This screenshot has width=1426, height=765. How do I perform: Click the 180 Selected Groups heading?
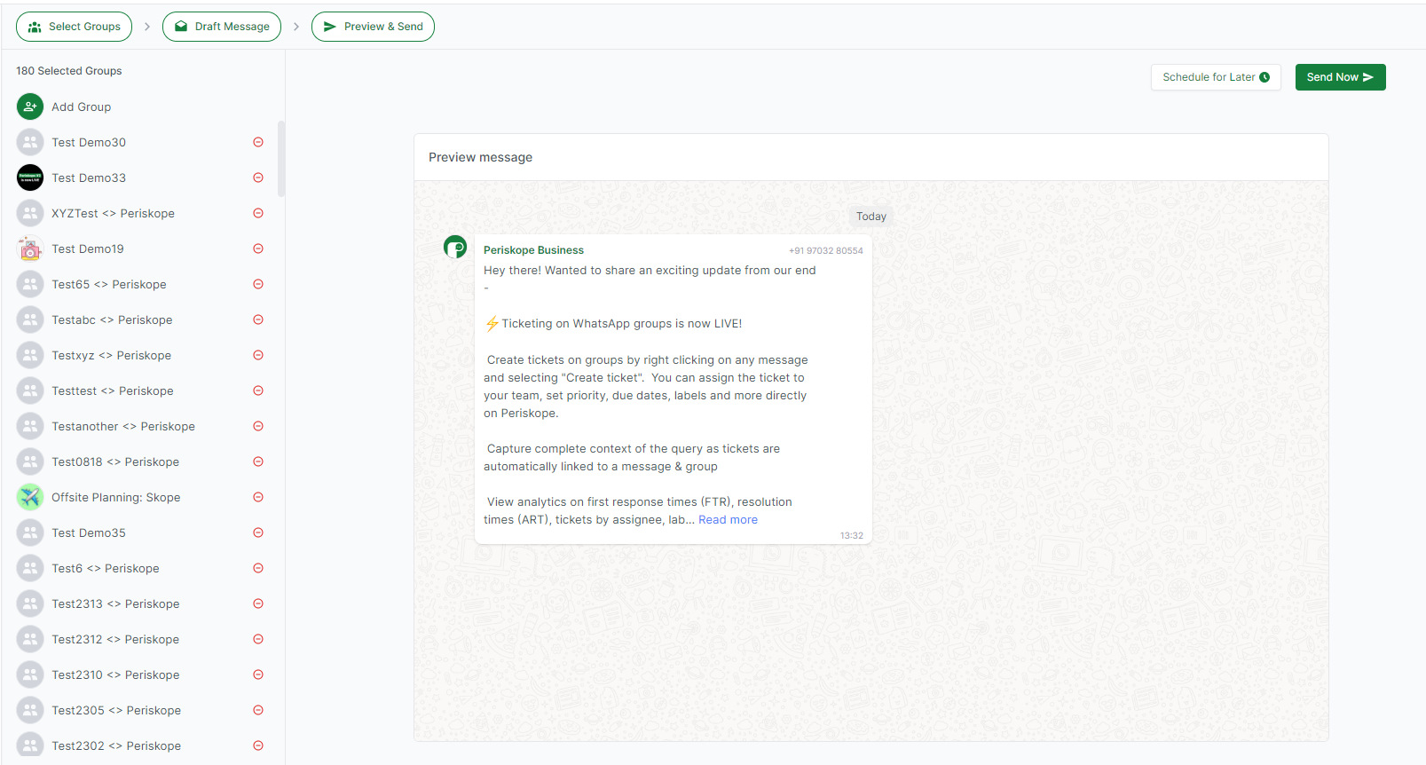pyautogui.click(x=69, y=71)
